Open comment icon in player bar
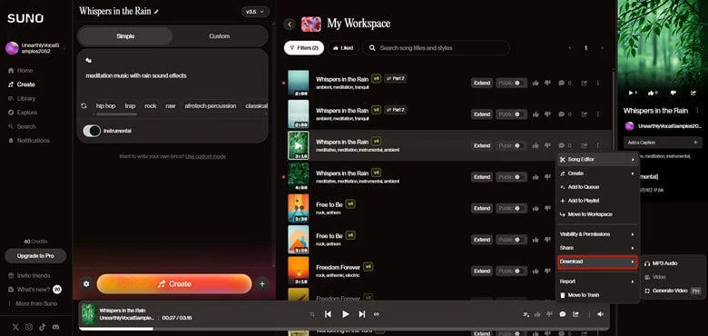This screenshot has width=708, height=336. click(x=563, y=314)
